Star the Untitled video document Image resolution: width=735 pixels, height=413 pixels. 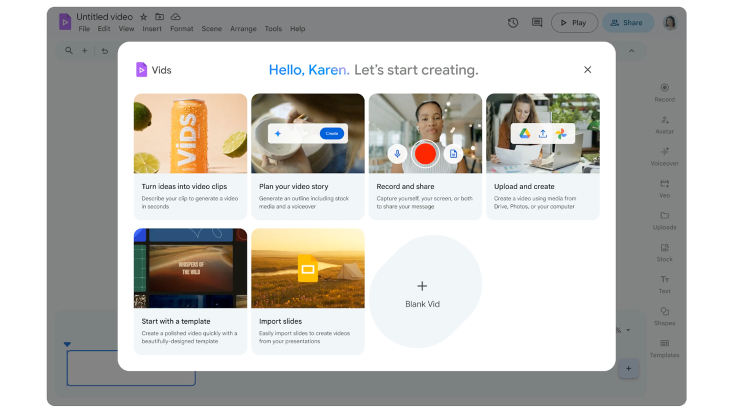(x=143, y=17)
